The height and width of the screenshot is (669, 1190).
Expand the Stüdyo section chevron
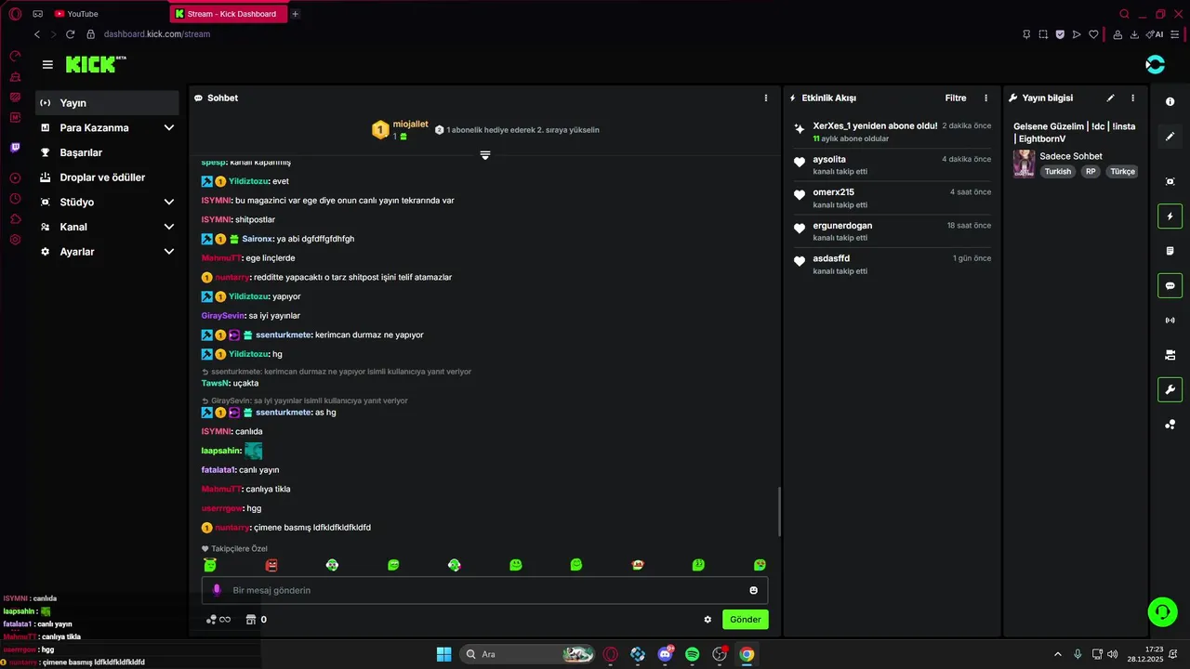click(x=169, y=202)
